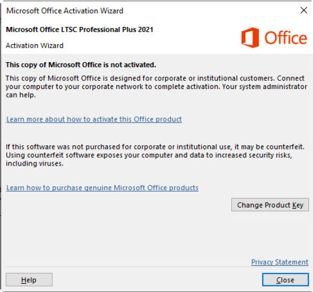Open 'Learn more about how to activate' link
Image resolution: width=313 pixels, height=292 pixels.
coord(94,119)
